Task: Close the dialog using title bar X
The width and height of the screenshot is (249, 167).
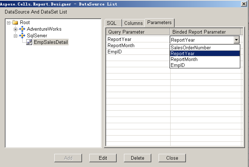Action: pyautogui.click(x=244, y=4)
